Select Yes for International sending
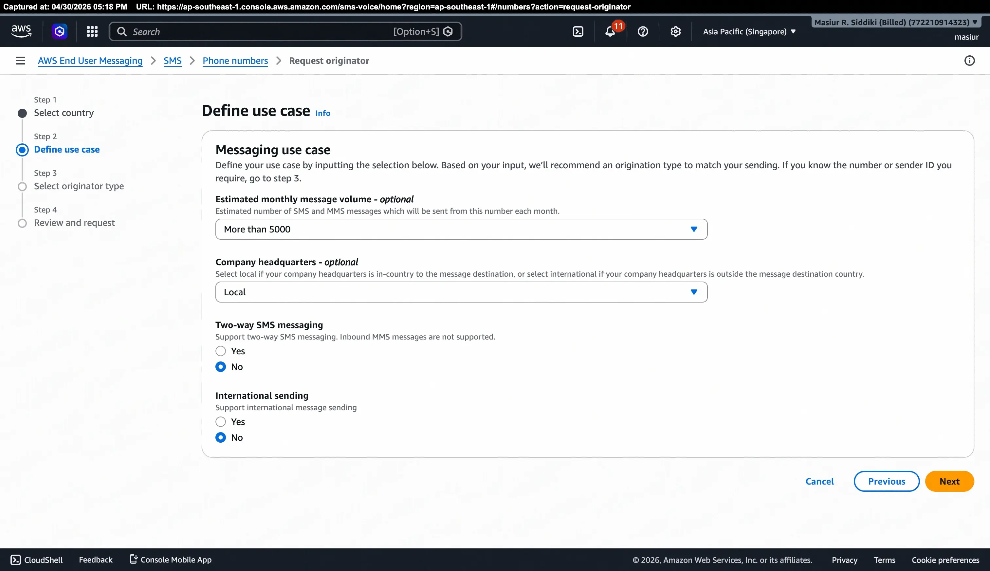The image size is (990, 571). point(221,422)
